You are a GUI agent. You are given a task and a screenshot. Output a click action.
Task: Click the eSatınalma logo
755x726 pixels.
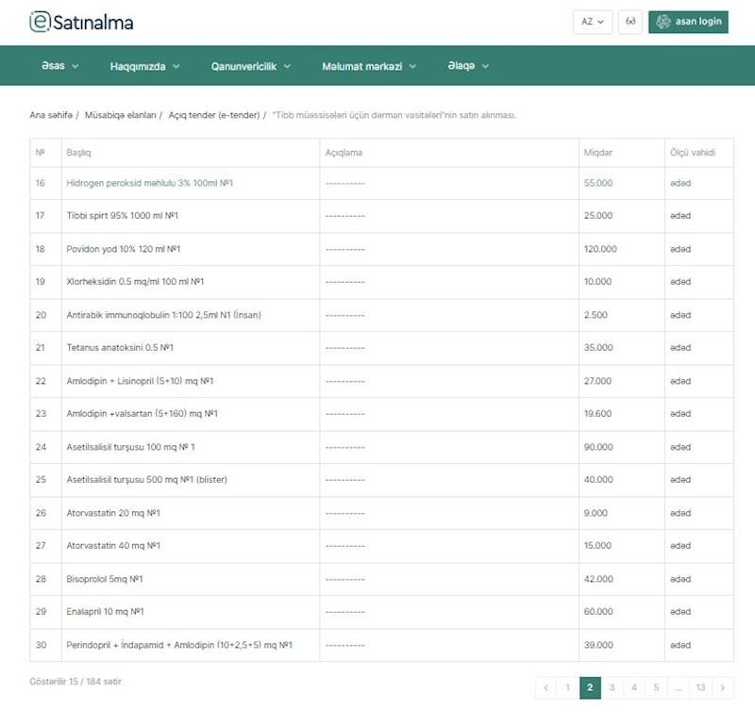pos(81,23)
